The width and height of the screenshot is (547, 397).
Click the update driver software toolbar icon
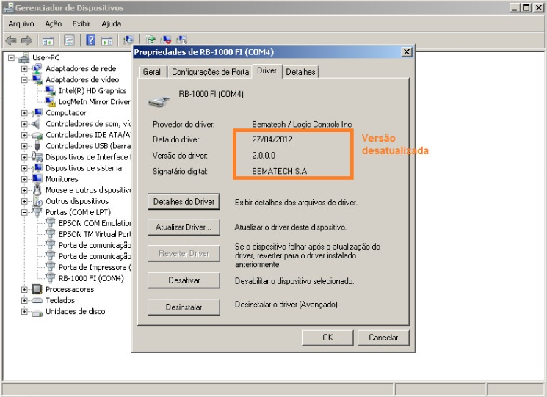tap(151, 40)
